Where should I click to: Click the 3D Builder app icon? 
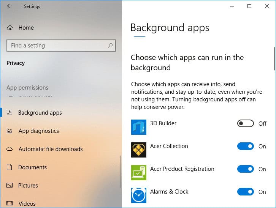pyautogui.click(x=139, y=127)
